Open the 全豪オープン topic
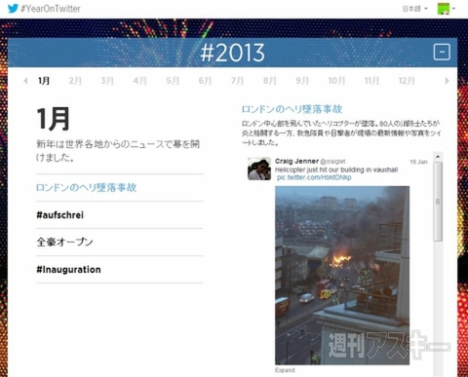Viewport: 468px width, 377px height. tap(64, 242)
